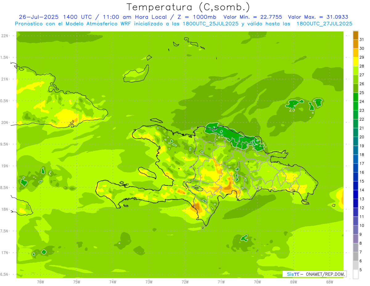Click legend value "31"
The width and height of the screenshot is (370, 286).
[x=362, y=39]
